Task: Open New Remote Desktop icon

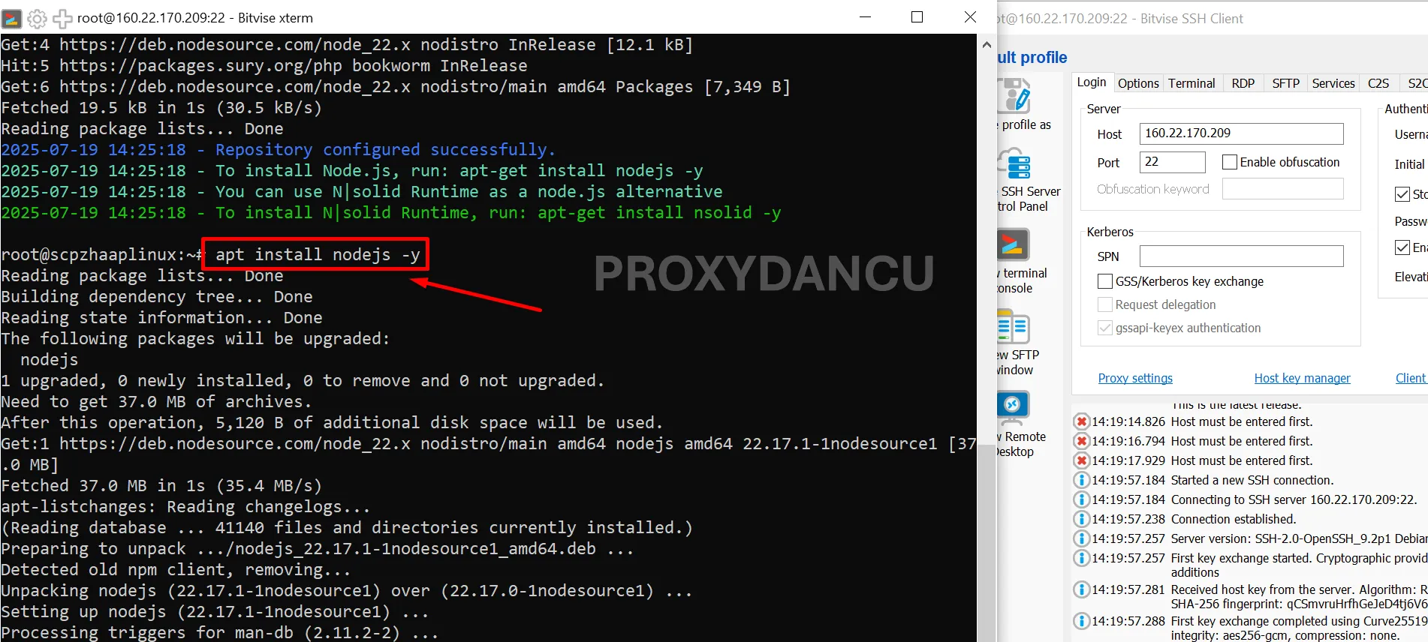Action: (x=1014, y=406)
